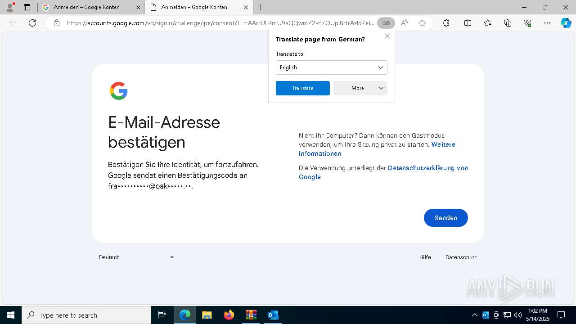Screen dimensions: 576x324
Task: Open a new browser tab
Action: click(x=261, y=7)
